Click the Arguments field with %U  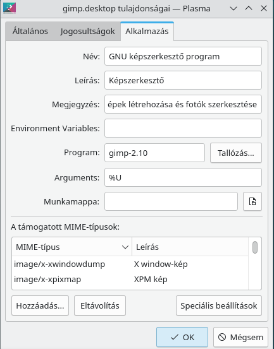click(x=183, y=177)
